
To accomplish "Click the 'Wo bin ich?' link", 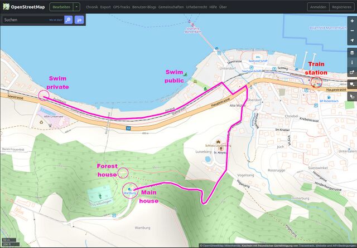I will 55,19.
